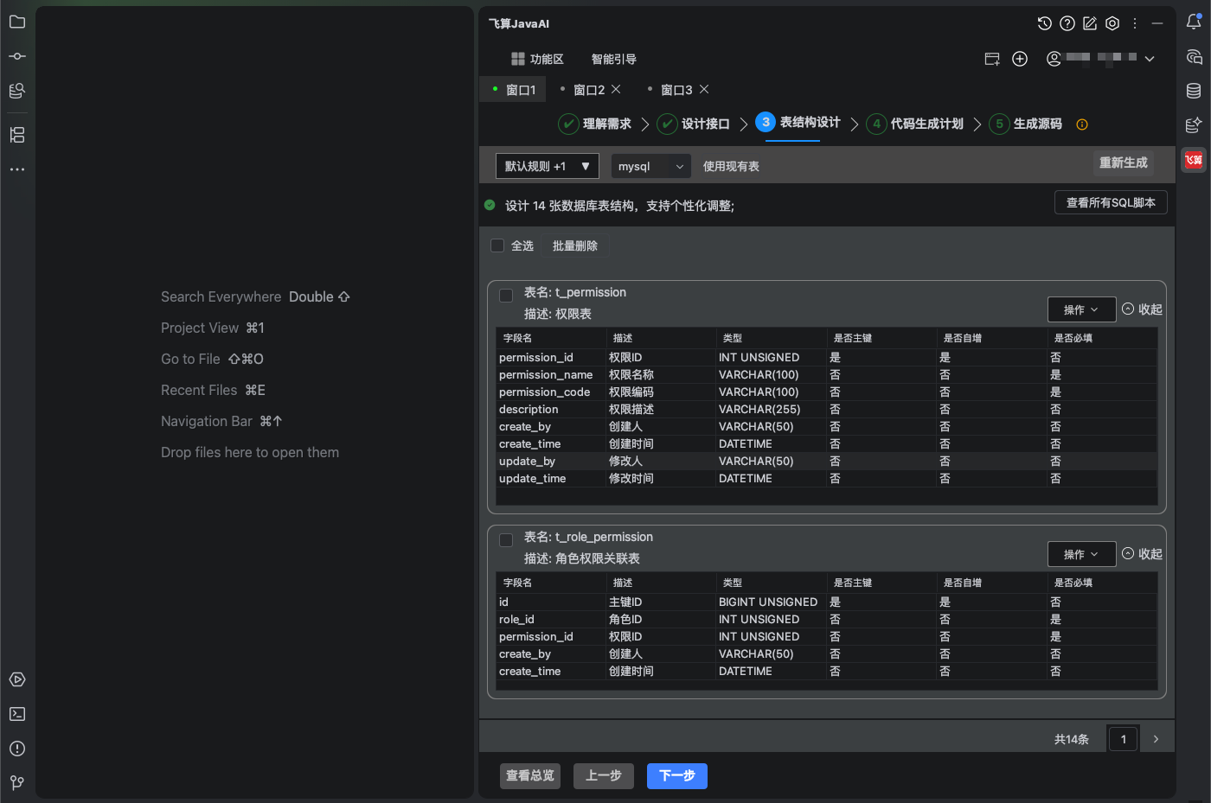
Task: Click the edit note icon in JavaAI header
Action: (1090, 23)
